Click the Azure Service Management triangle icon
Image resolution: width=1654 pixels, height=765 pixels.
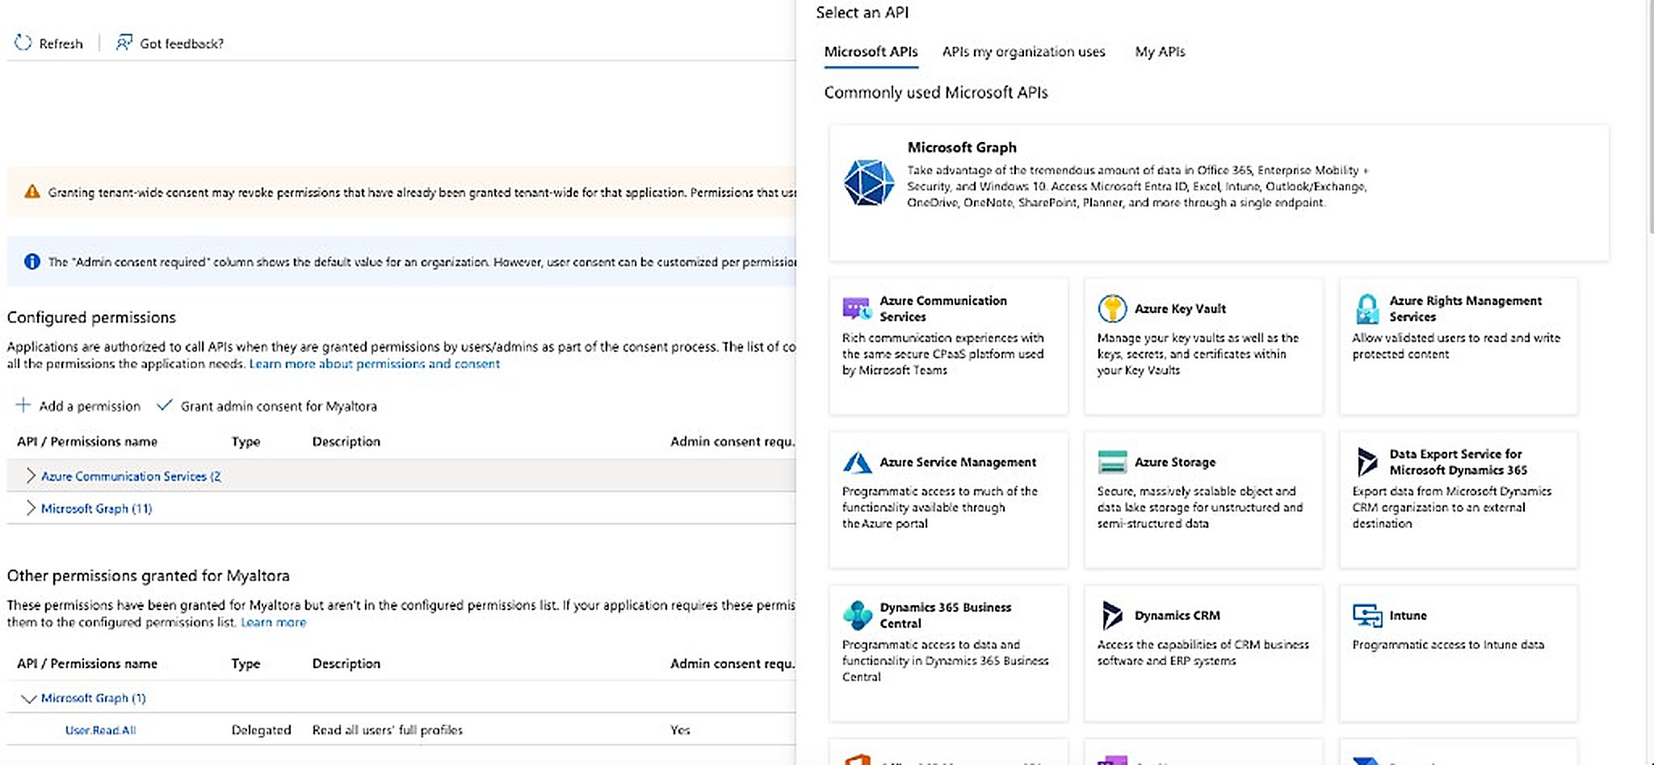[857, 462]
